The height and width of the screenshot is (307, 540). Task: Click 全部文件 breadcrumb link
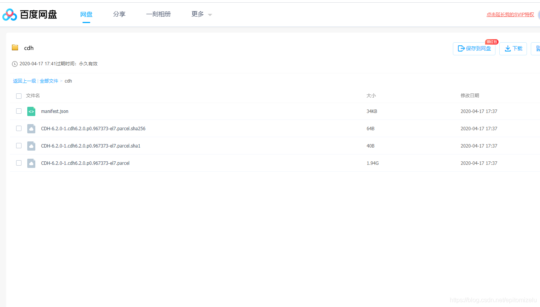coord(49,81)
